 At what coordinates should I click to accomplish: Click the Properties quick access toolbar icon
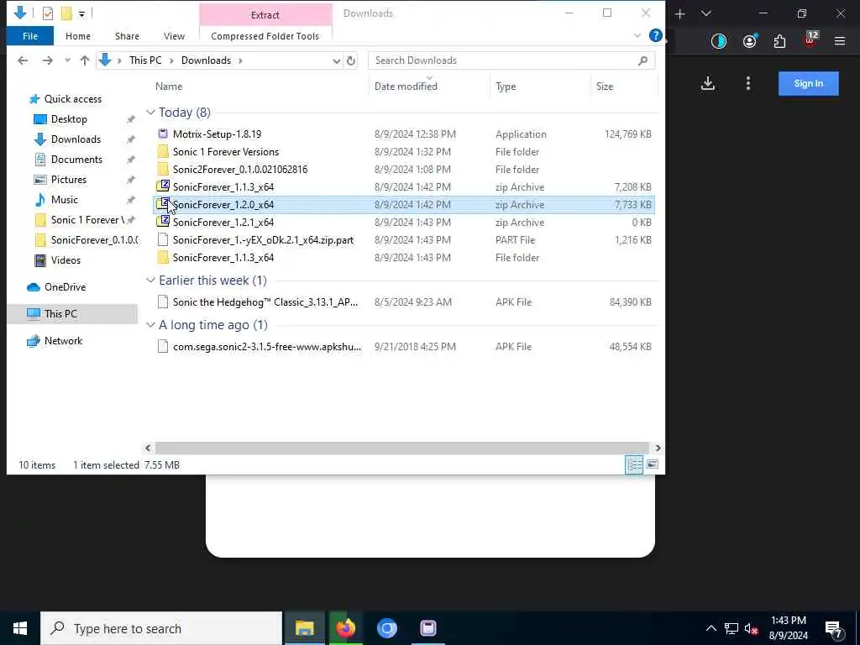pos(48,13)
